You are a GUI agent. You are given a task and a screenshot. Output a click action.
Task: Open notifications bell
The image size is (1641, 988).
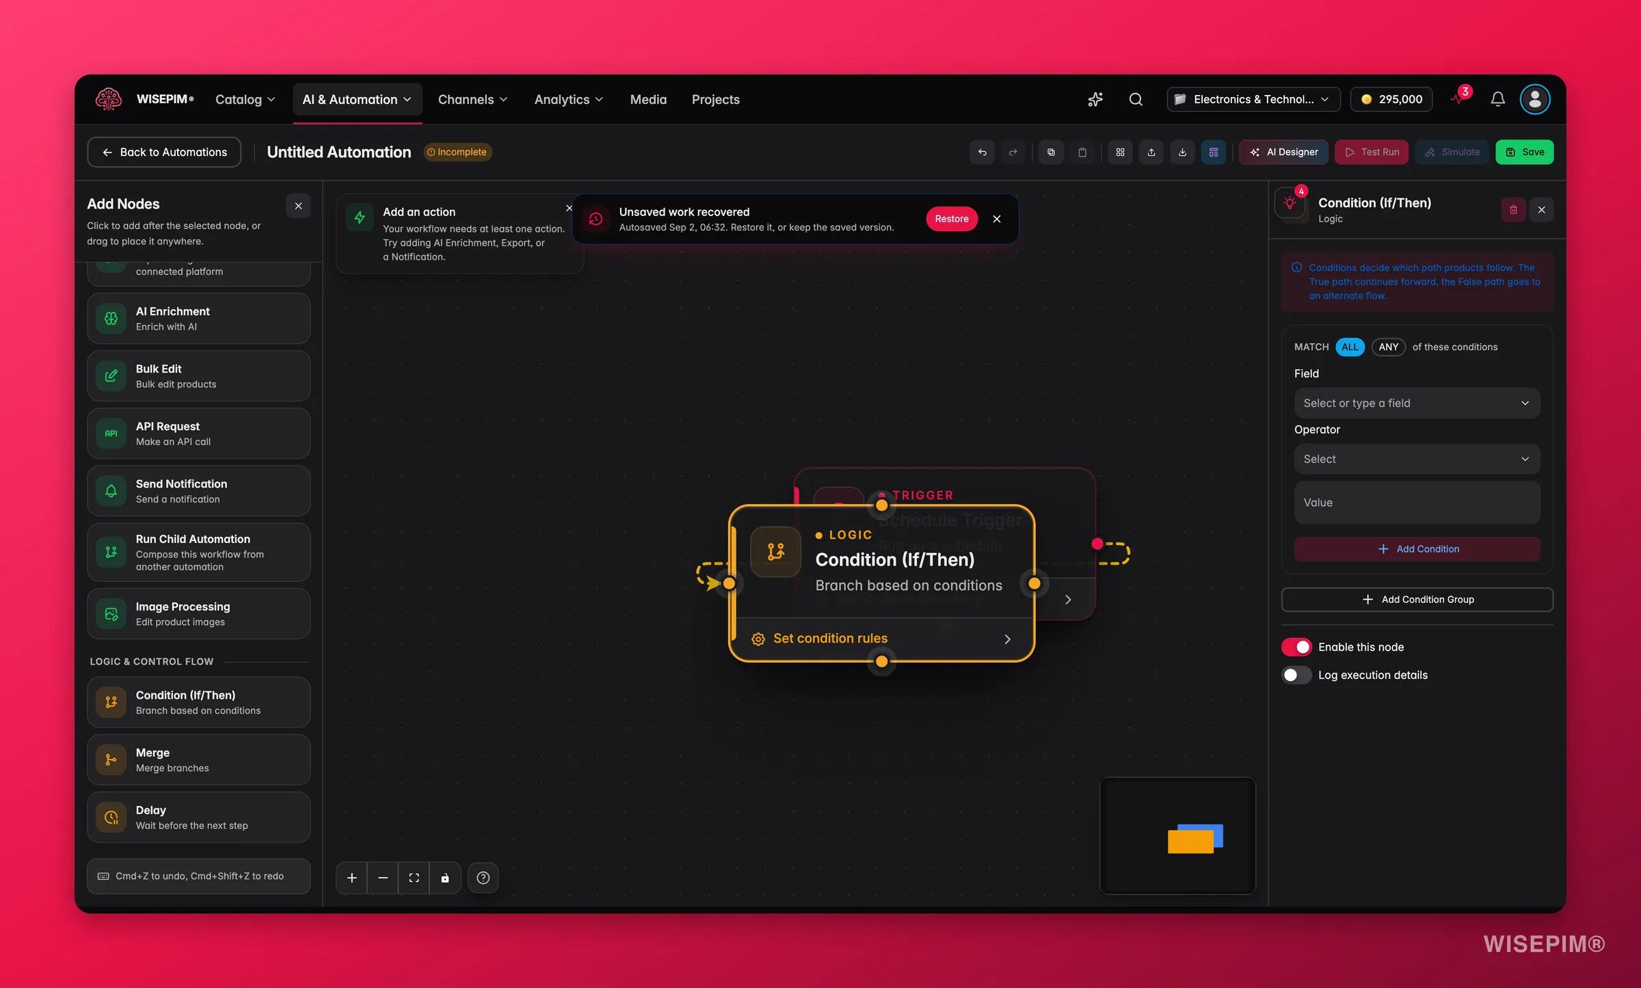tap(1497, 99)
